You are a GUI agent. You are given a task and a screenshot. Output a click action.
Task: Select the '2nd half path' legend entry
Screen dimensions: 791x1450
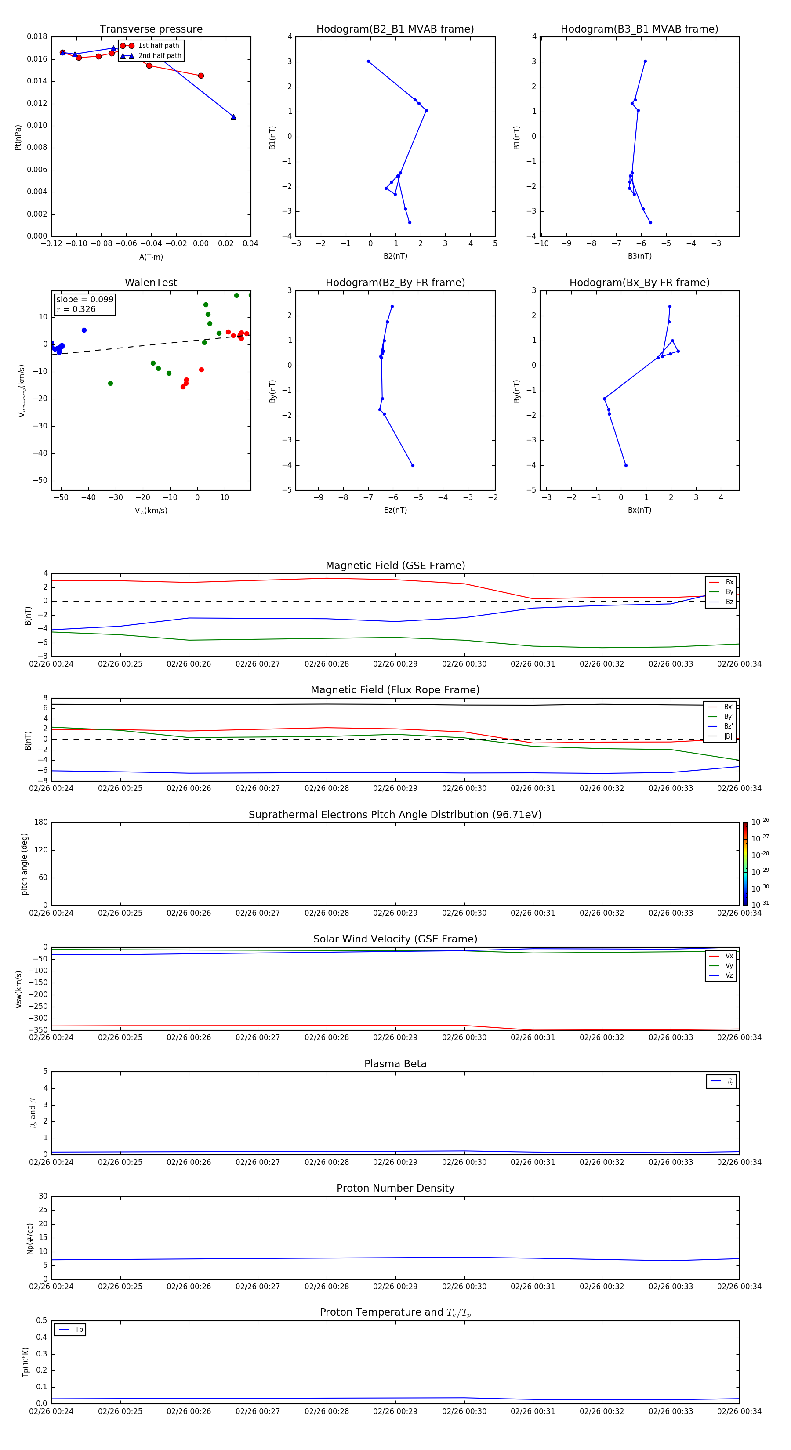coord(150,56)
